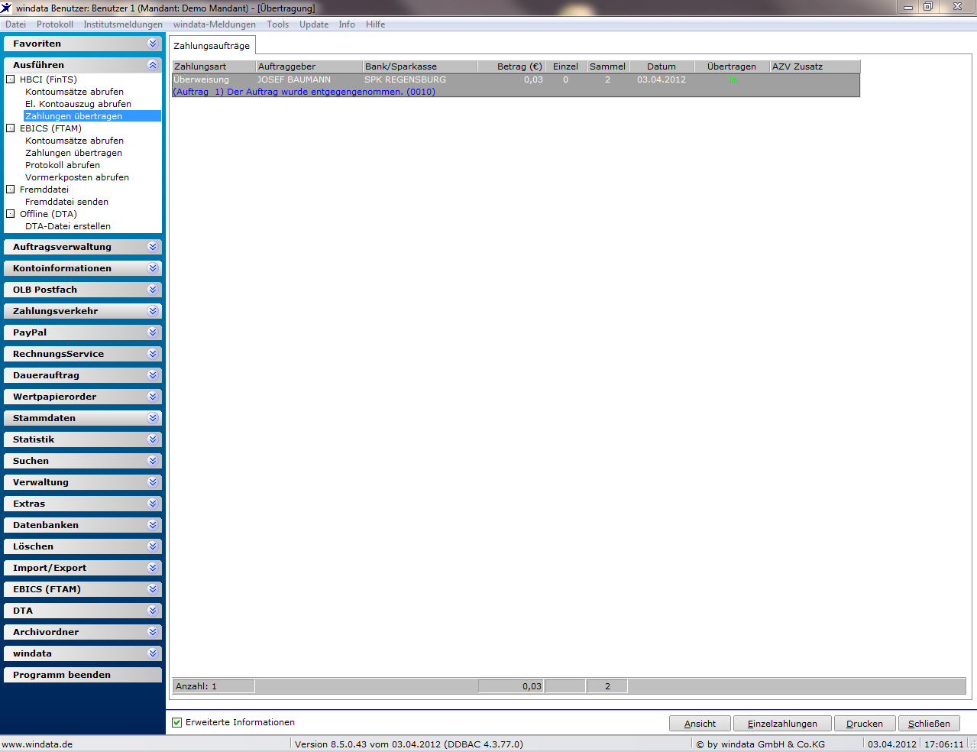
Task: Open the Tools menu
Action: click(278, 24)
